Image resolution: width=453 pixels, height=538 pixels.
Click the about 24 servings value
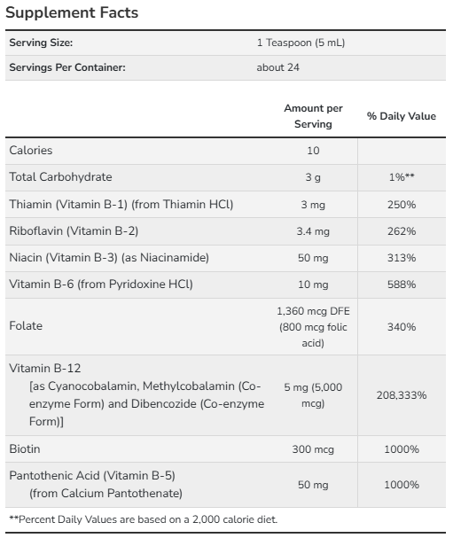(278, 67)
